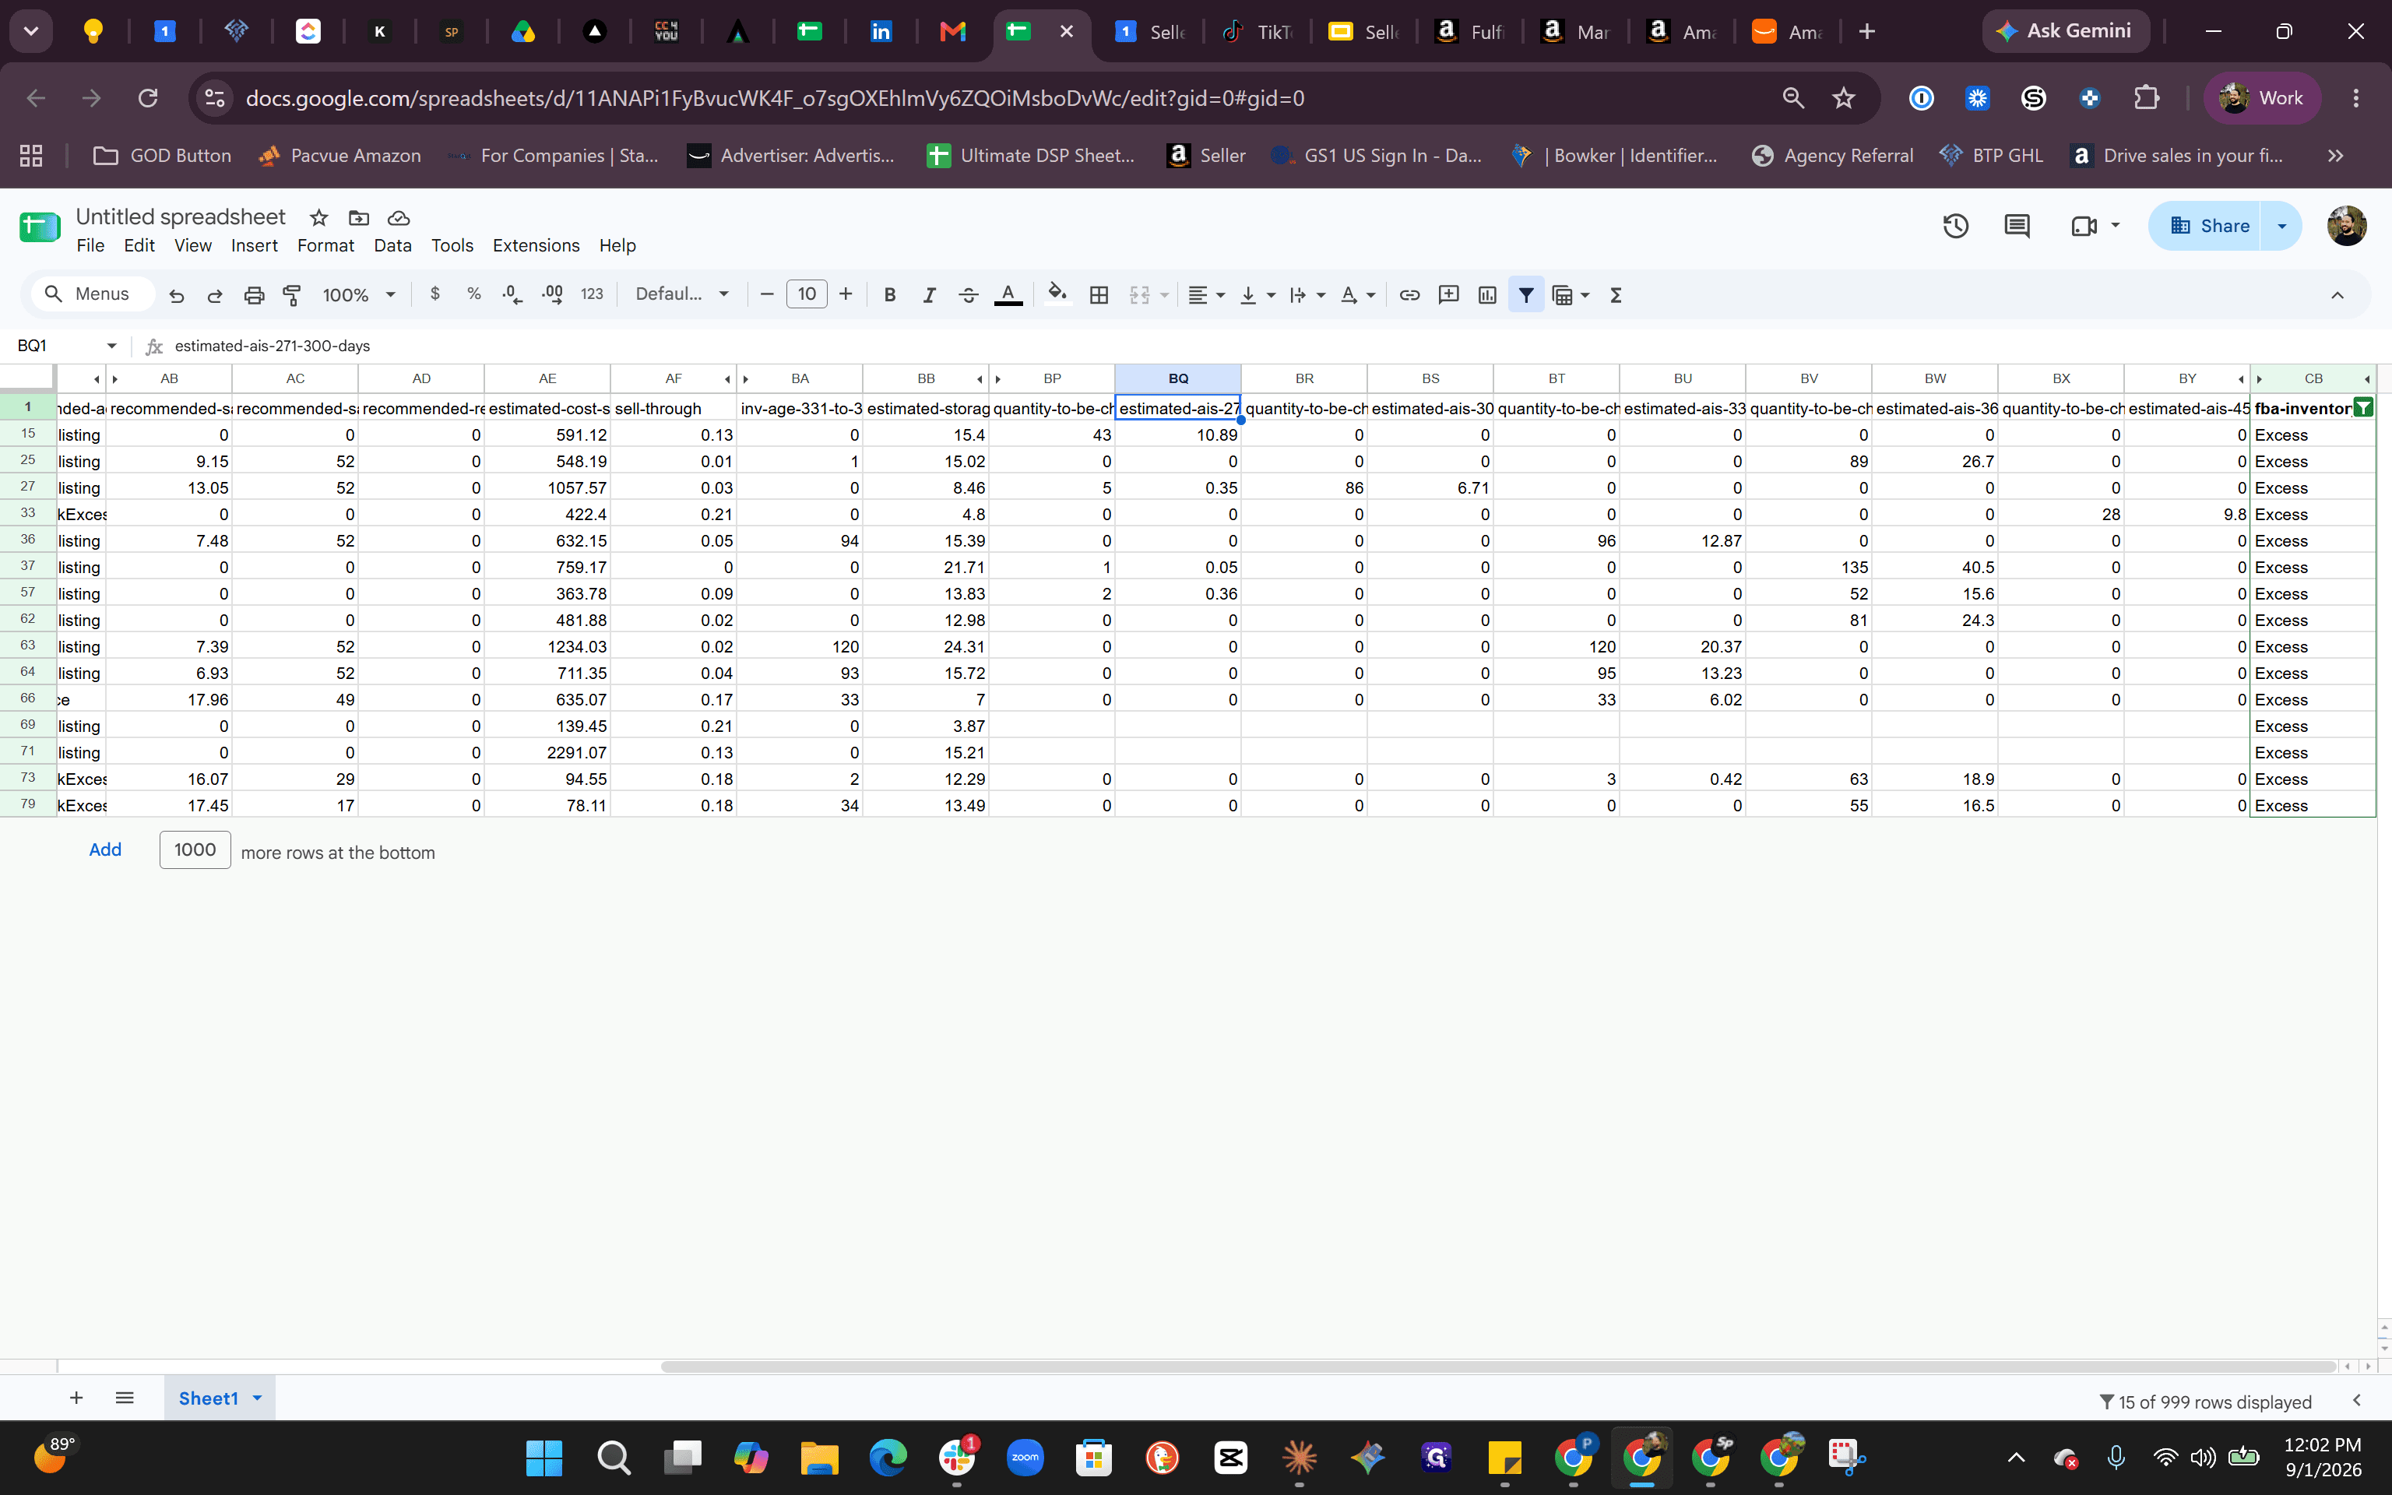The image size is (2392, 1495).
Task: Toggle bold formatting
Action: coord(889,294)
